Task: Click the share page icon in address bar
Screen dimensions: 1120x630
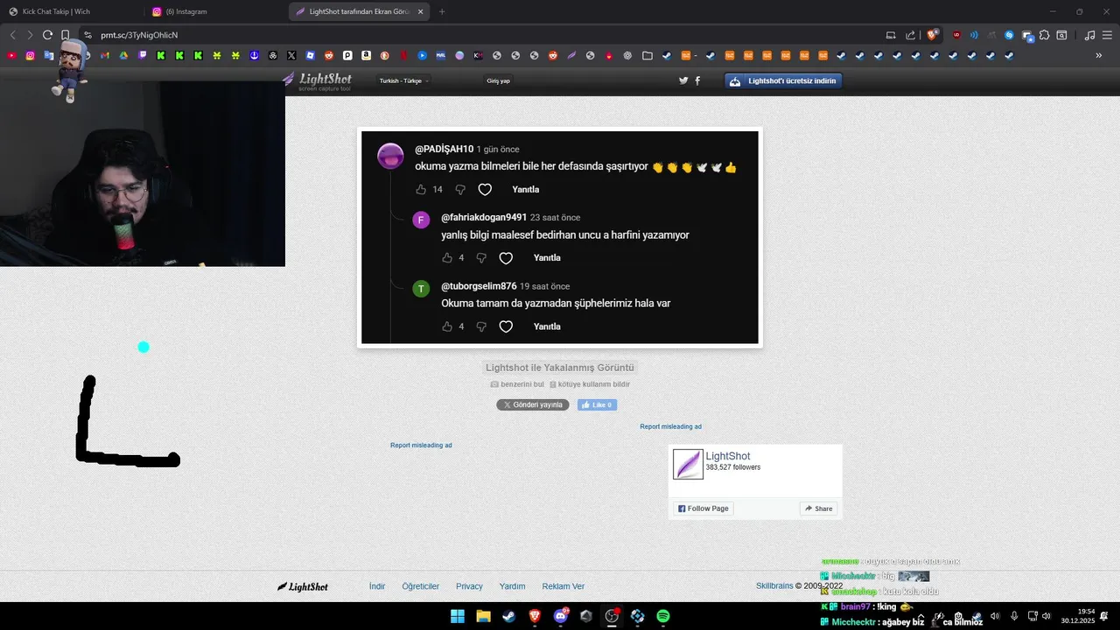Action: (910, 35)
